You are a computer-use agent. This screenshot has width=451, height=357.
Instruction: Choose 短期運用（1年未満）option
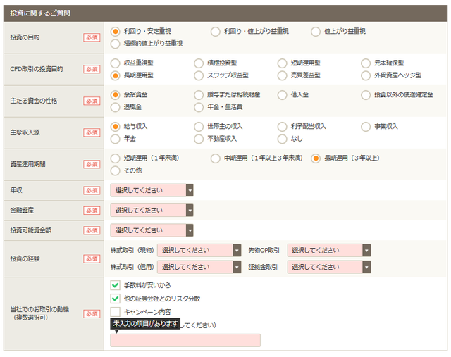(x=115, y=158)
